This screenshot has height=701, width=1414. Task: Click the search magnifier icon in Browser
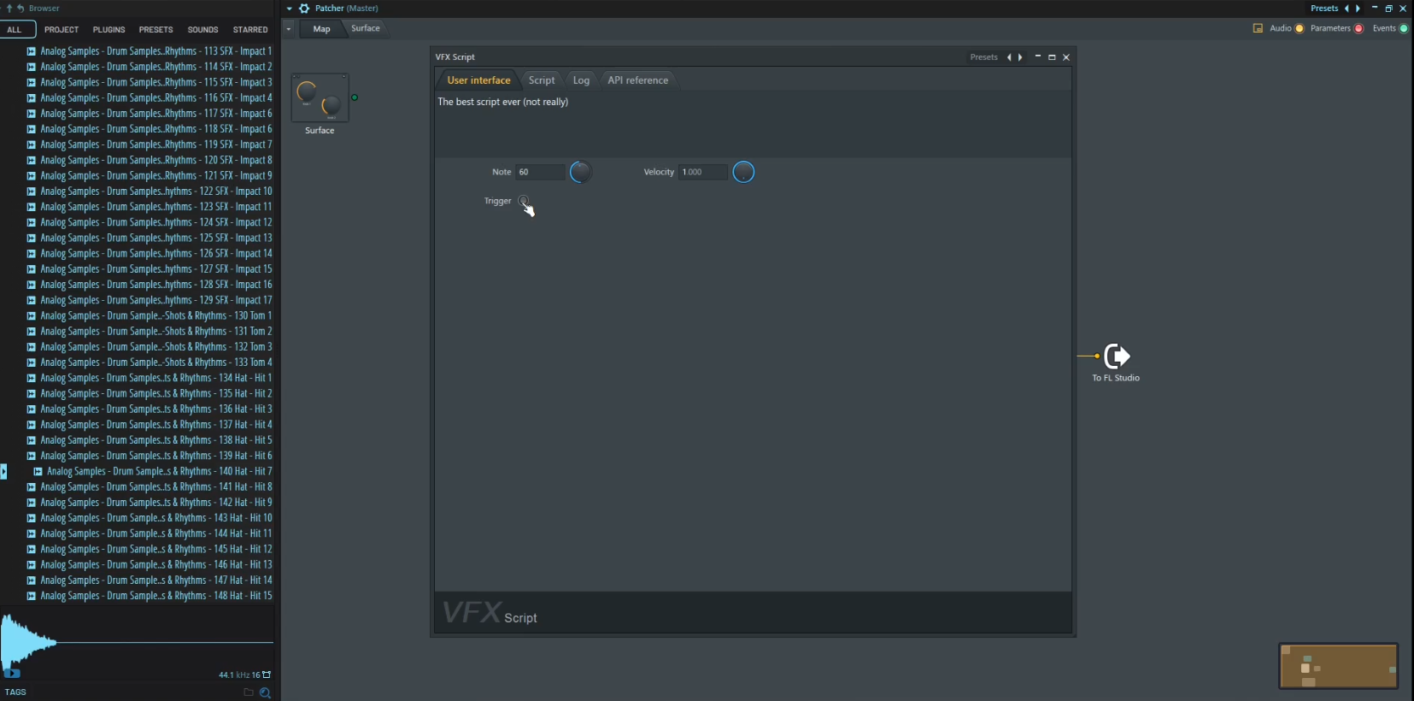tap(265, 693)
